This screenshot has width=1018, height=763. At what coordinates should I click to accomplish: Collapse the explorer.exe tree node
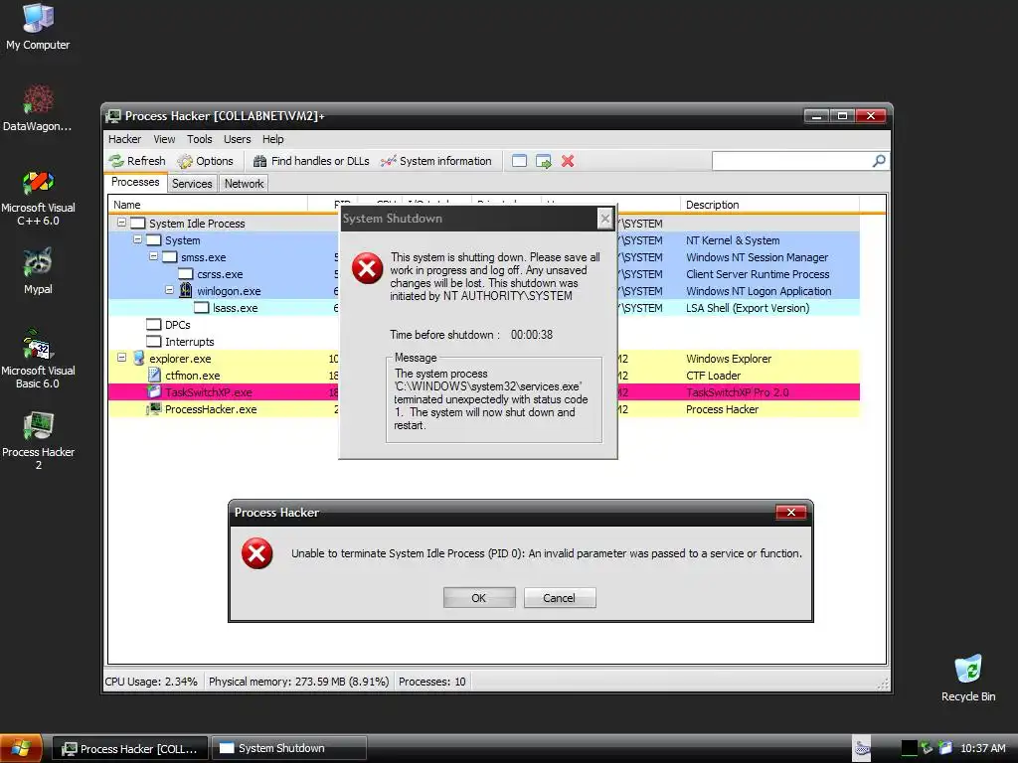pyautogui.click(x=121, y=358)
